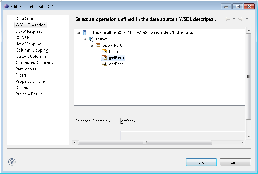This screenshot has width=258, height=174.
Task: Click the testwsPort port icon
Action: 98,45
